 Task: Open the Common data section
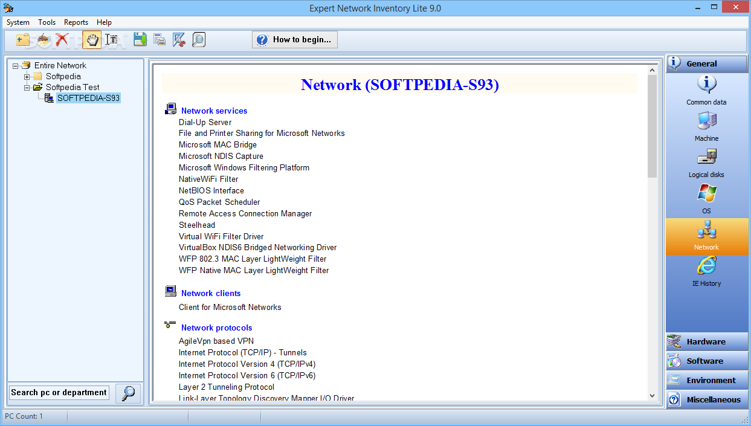coord(706,90)
